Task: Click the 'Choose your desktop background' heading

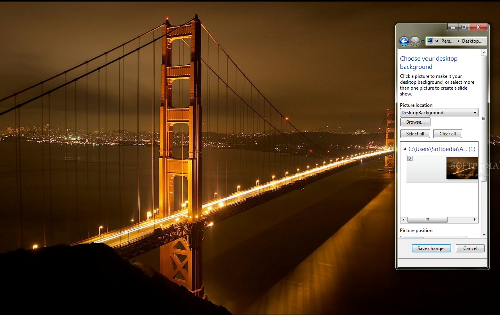Action: [429, 63]
